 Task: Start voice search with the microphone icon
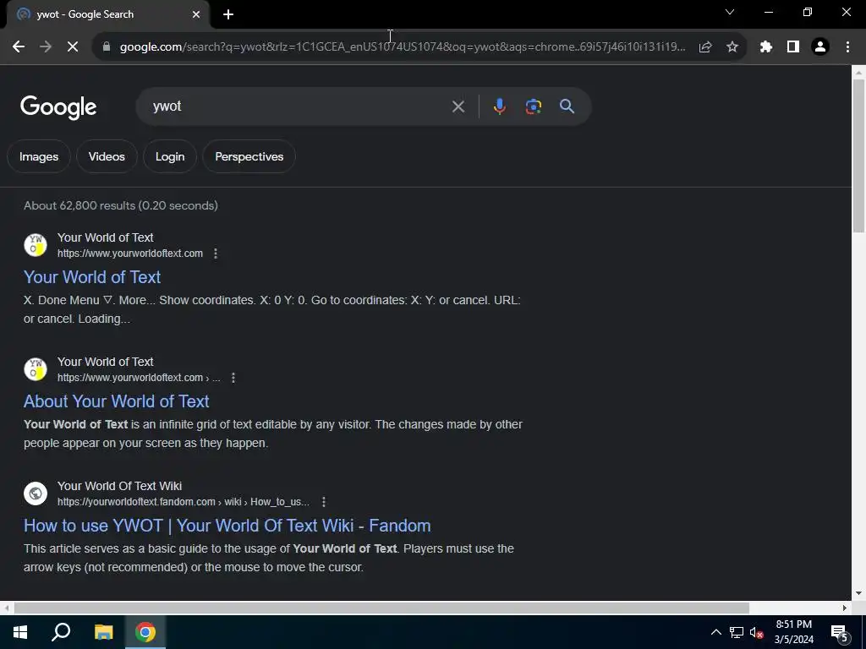pos(499,106)
